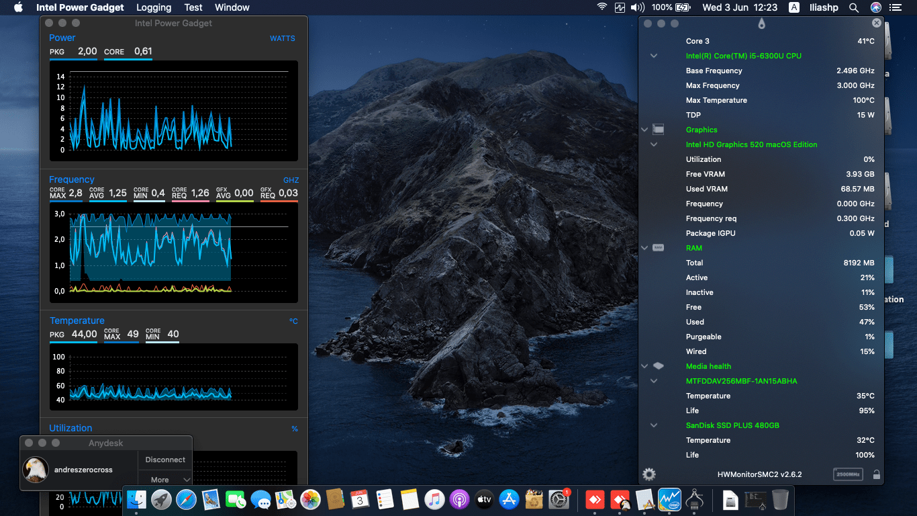Click the eagle avatar in Anydesk
Viewport: 917px width, 516px height.
tap(35, 470)
